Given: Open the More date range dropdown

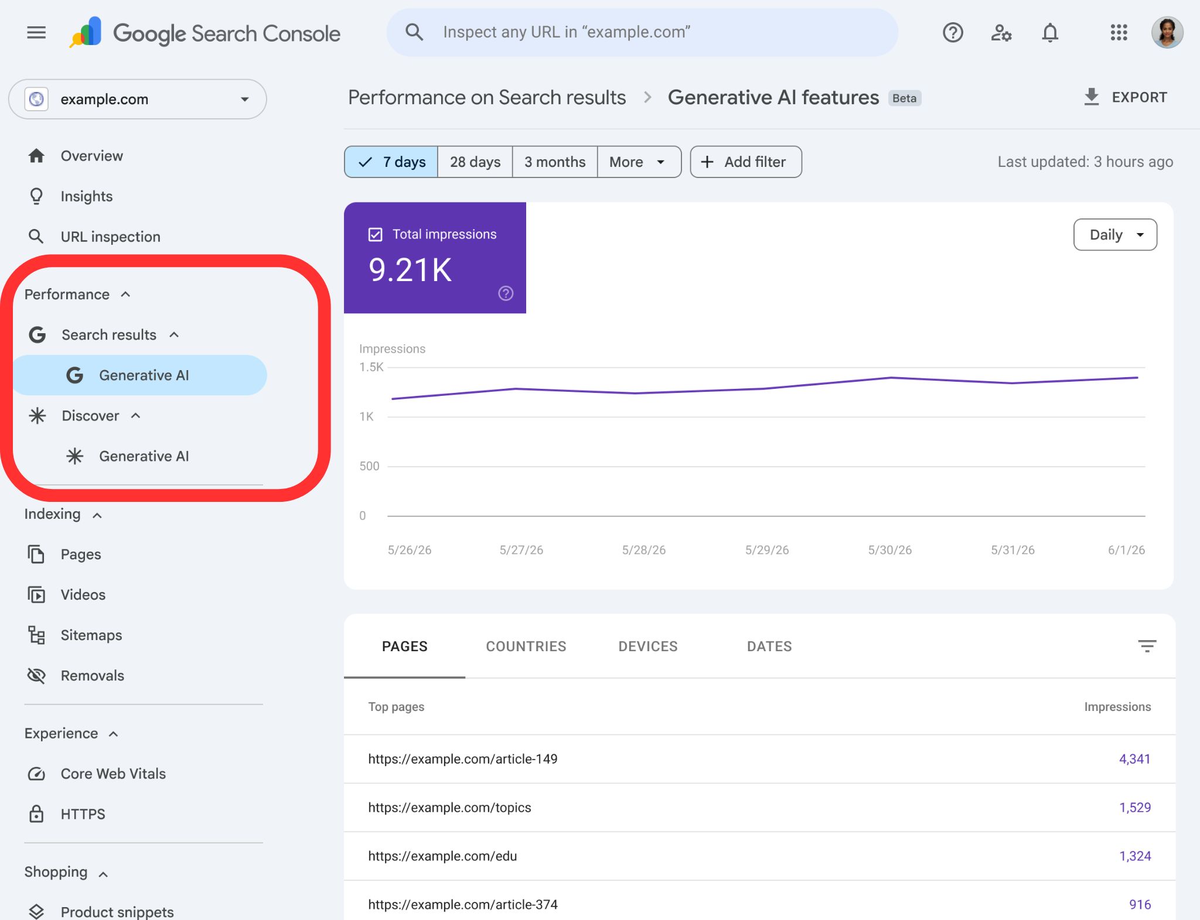Looking at the screenshot, I should coord(639,162).
